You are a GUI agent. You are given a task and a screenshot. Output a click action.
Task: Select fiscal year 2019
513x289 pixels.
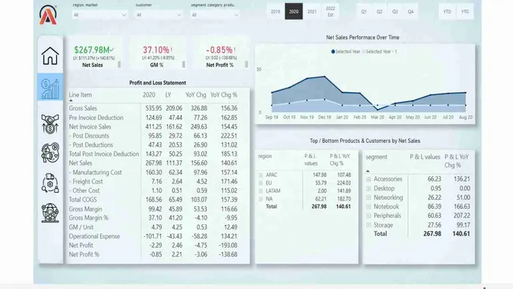pos(275,12)
